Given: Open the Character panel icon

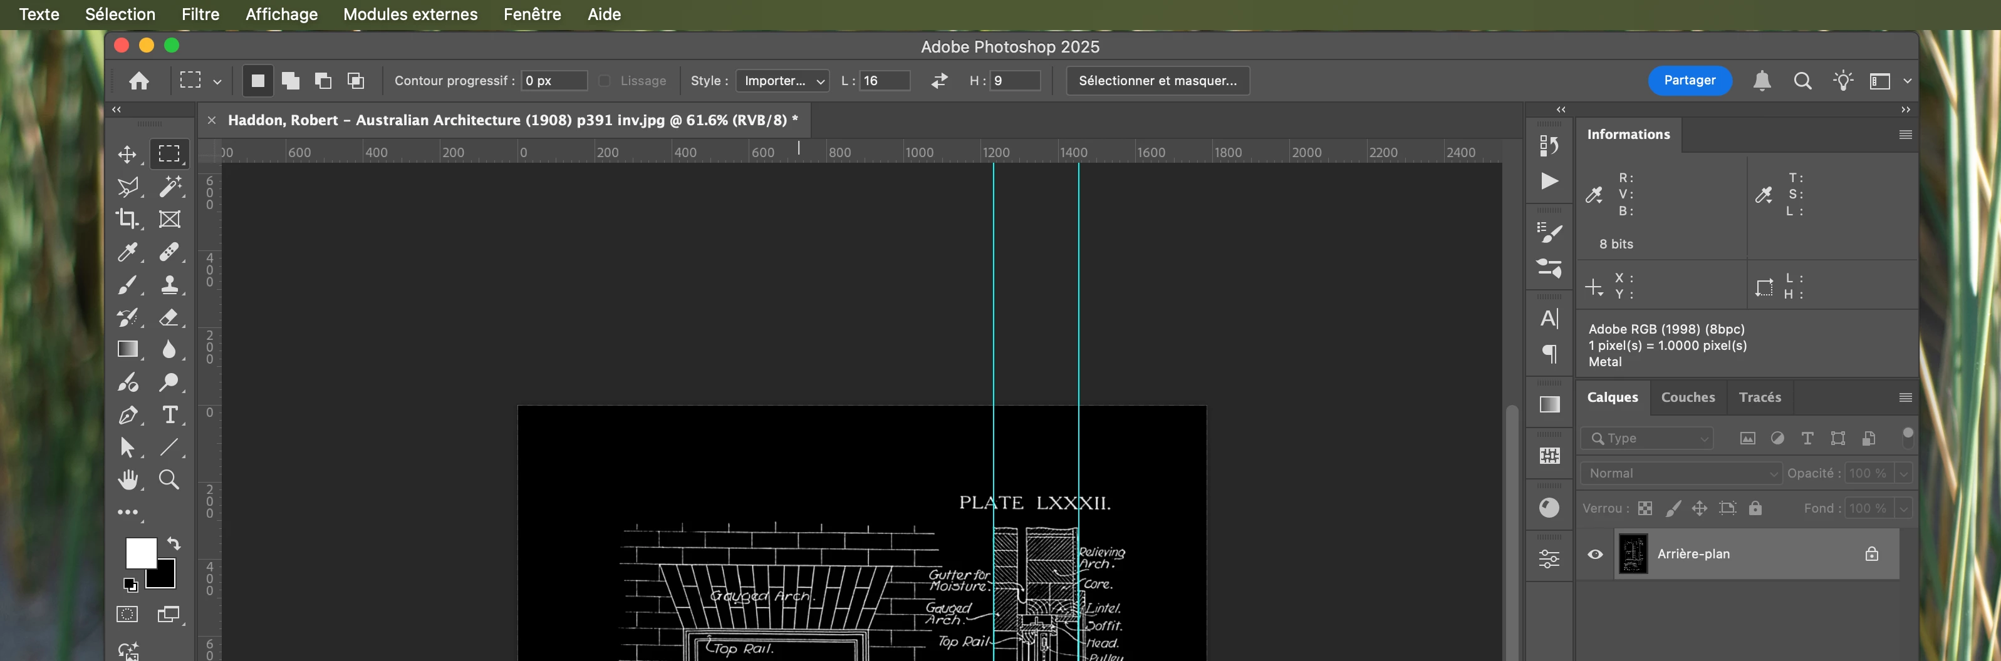Looking at the screenshot, I should coord(1549,318).
